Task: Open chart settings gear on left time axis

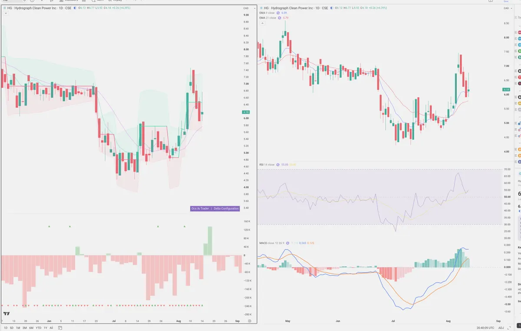Action: coord(250,321)
